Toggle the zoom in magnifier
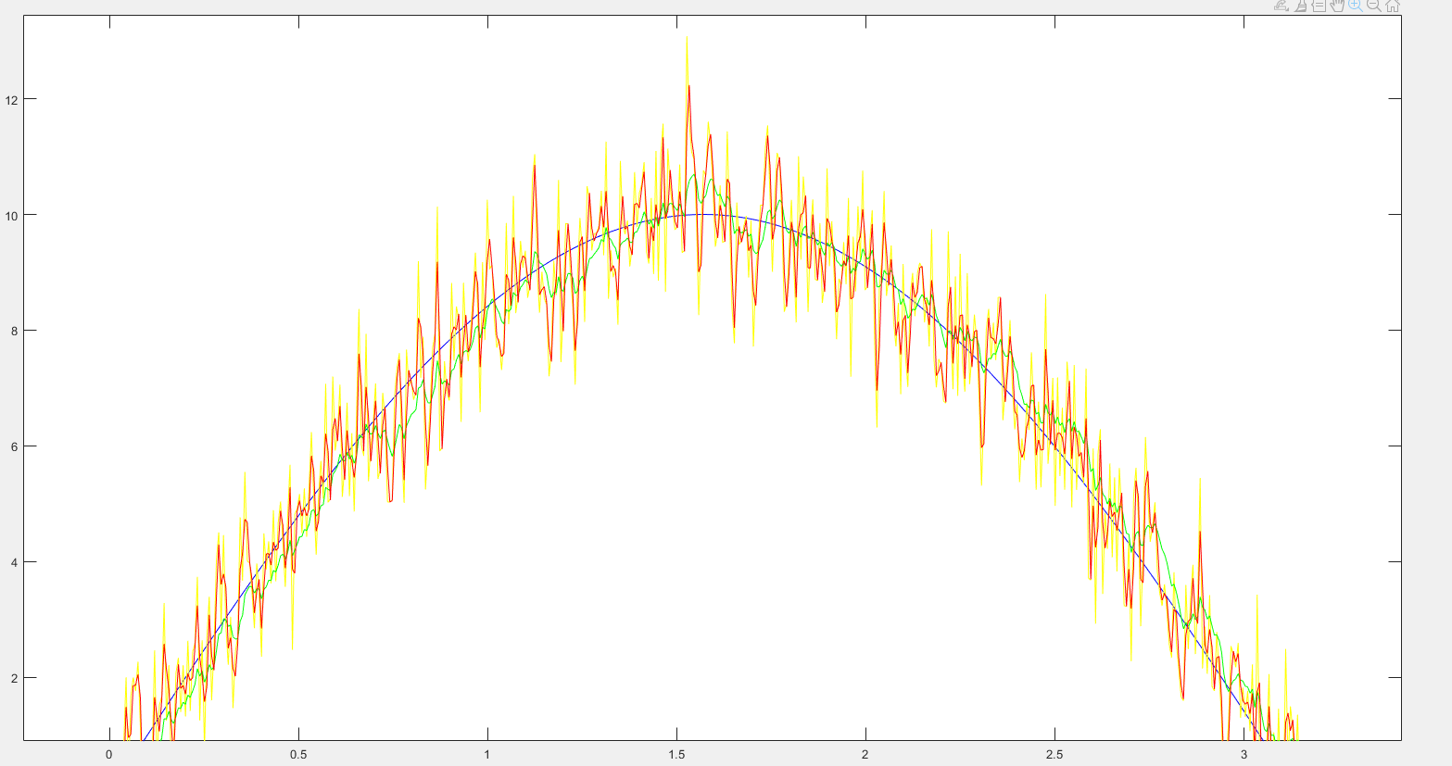Screen dimensions: 1452x766 (1356, 6)
